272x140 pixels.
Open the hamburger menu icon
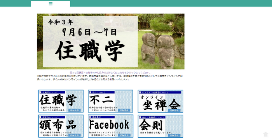point(51,4)
